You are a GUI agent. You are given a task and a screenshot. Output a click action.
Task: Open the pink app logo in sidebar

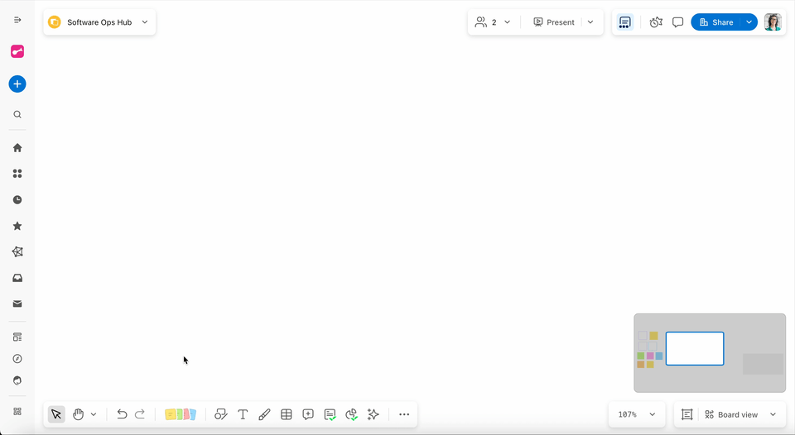tap(17, 51)
